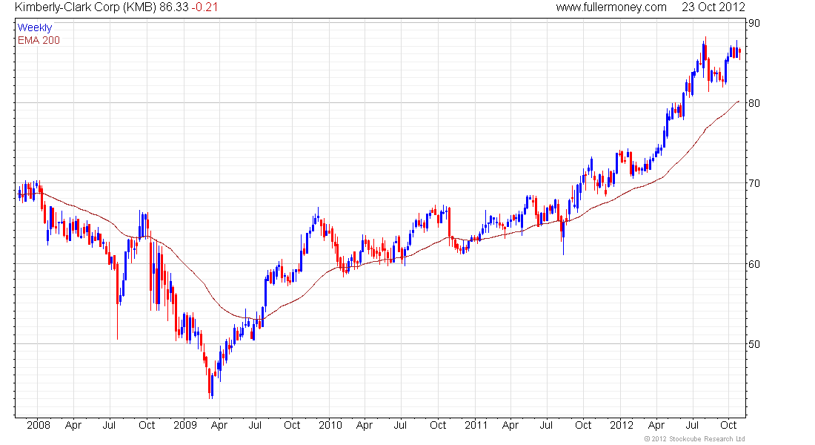Click the red change value -0.21
Image resolution: width=815 pixels, height=445 pixels.
point(204,7)
